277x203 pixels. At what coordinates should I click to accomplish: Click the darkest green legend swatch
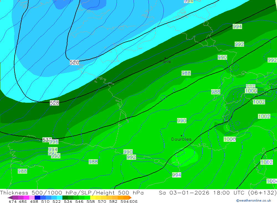65,197
